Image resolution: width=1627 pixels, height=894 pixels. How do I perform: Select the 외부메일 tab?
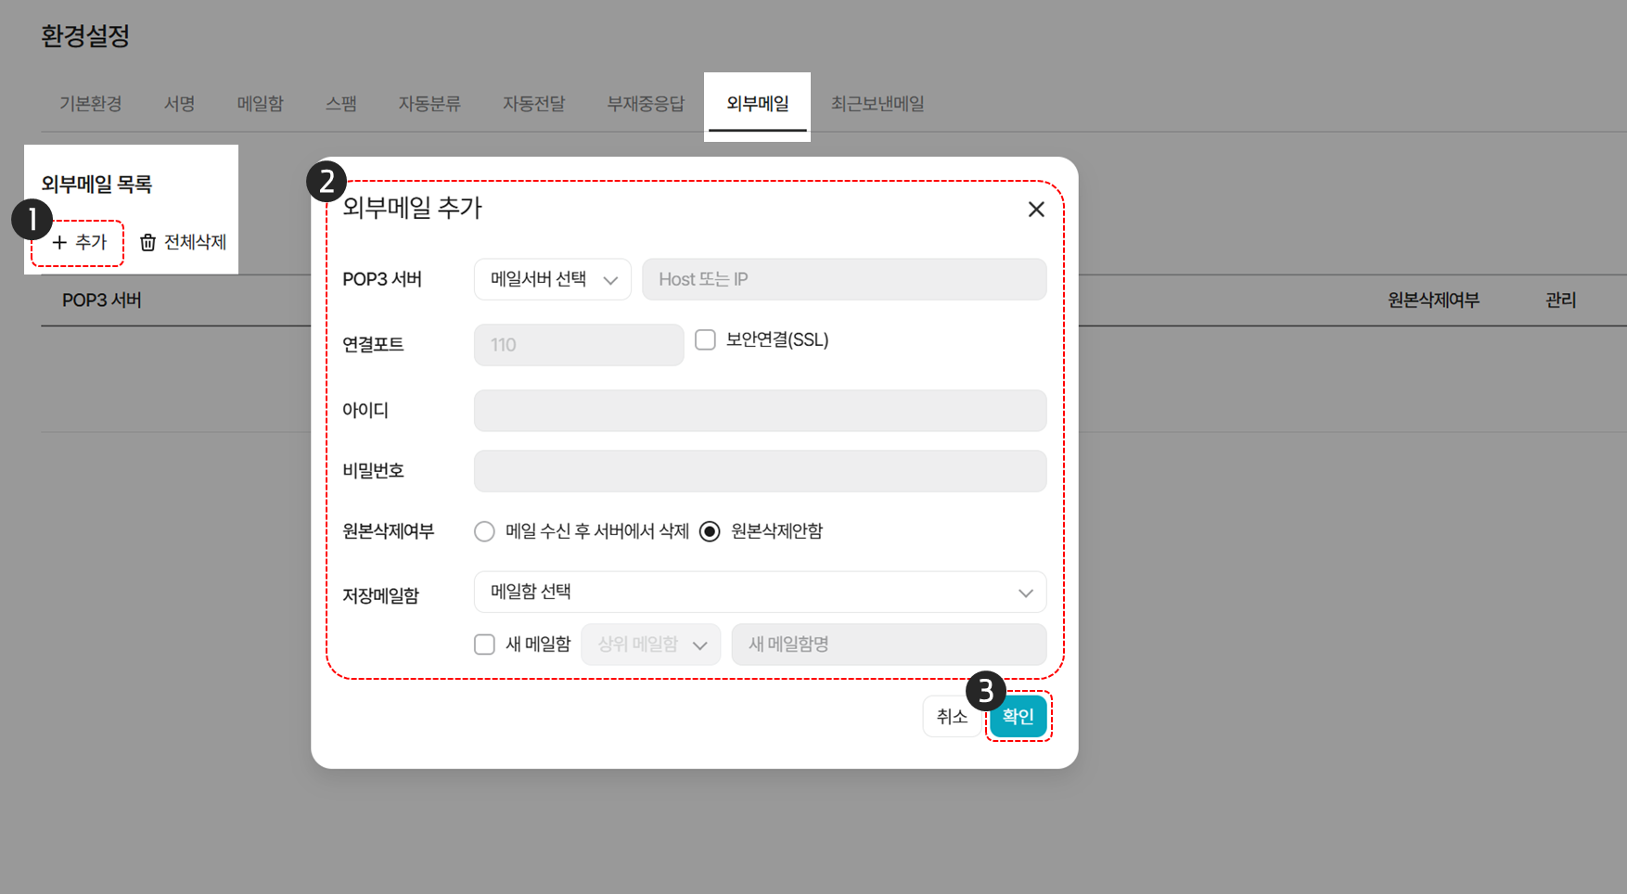(758, 104)
